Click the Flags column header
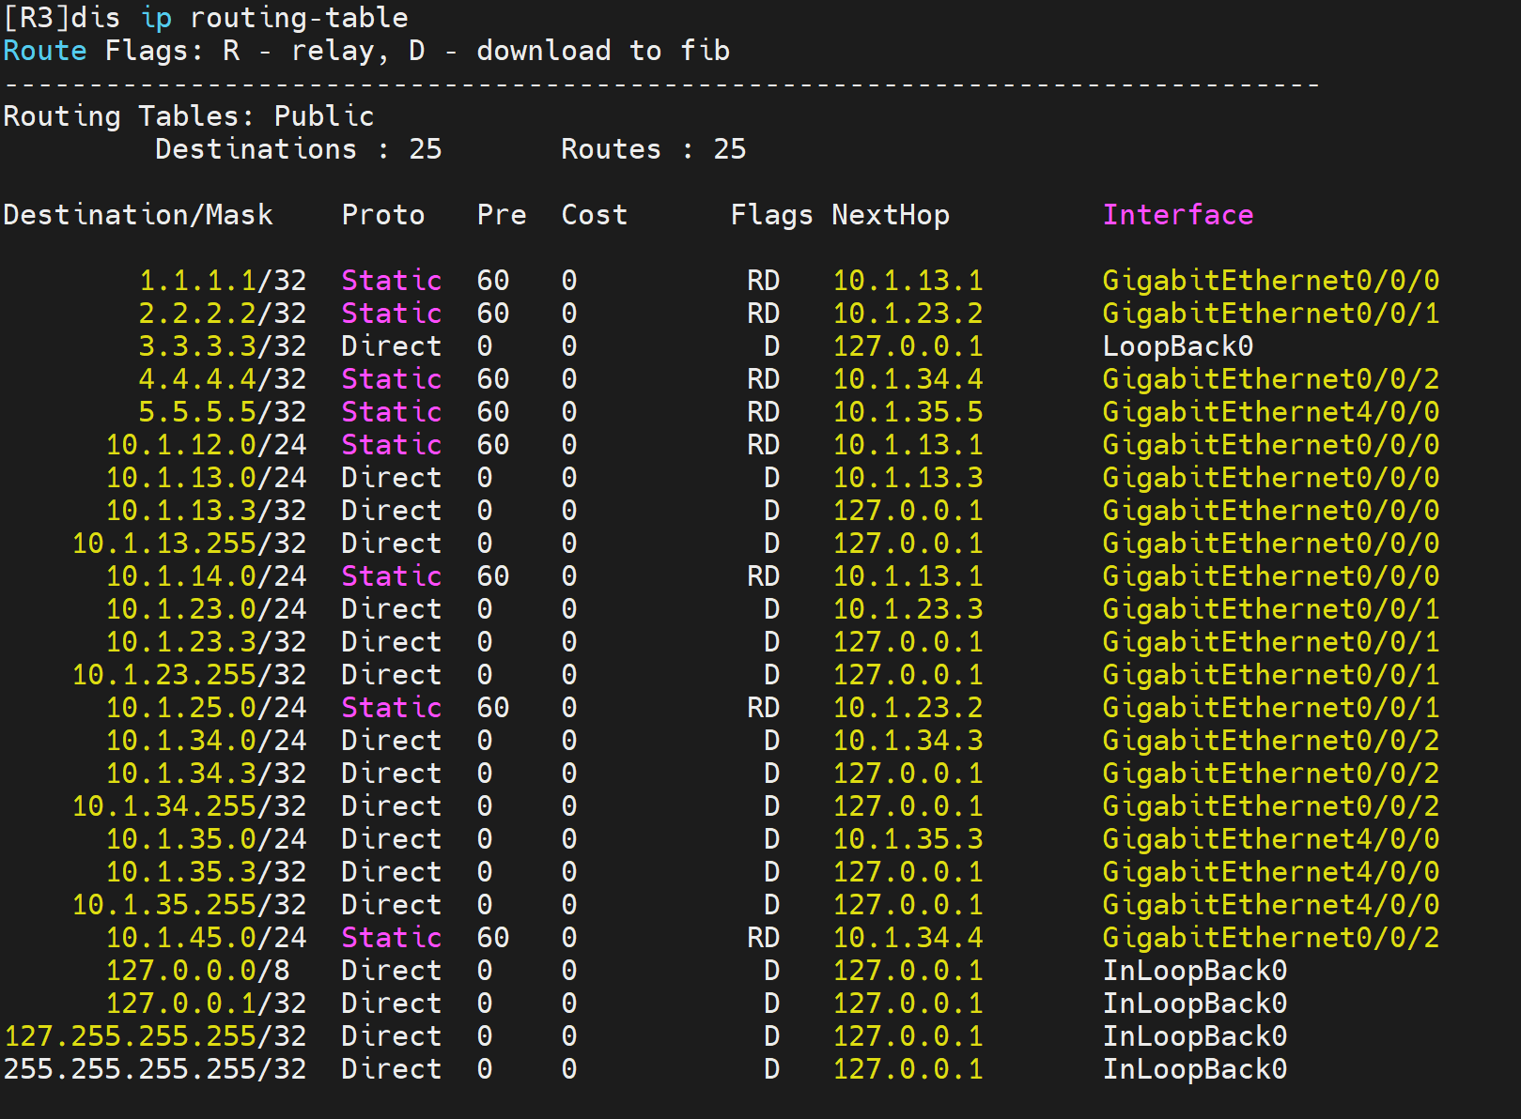The image size is (1521, 1119). (x=770, y=215)
